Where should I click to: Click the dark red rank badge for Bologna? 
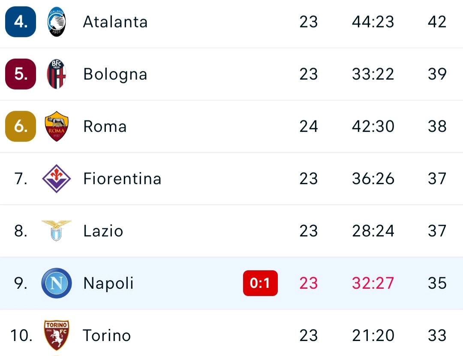(20, 74)
